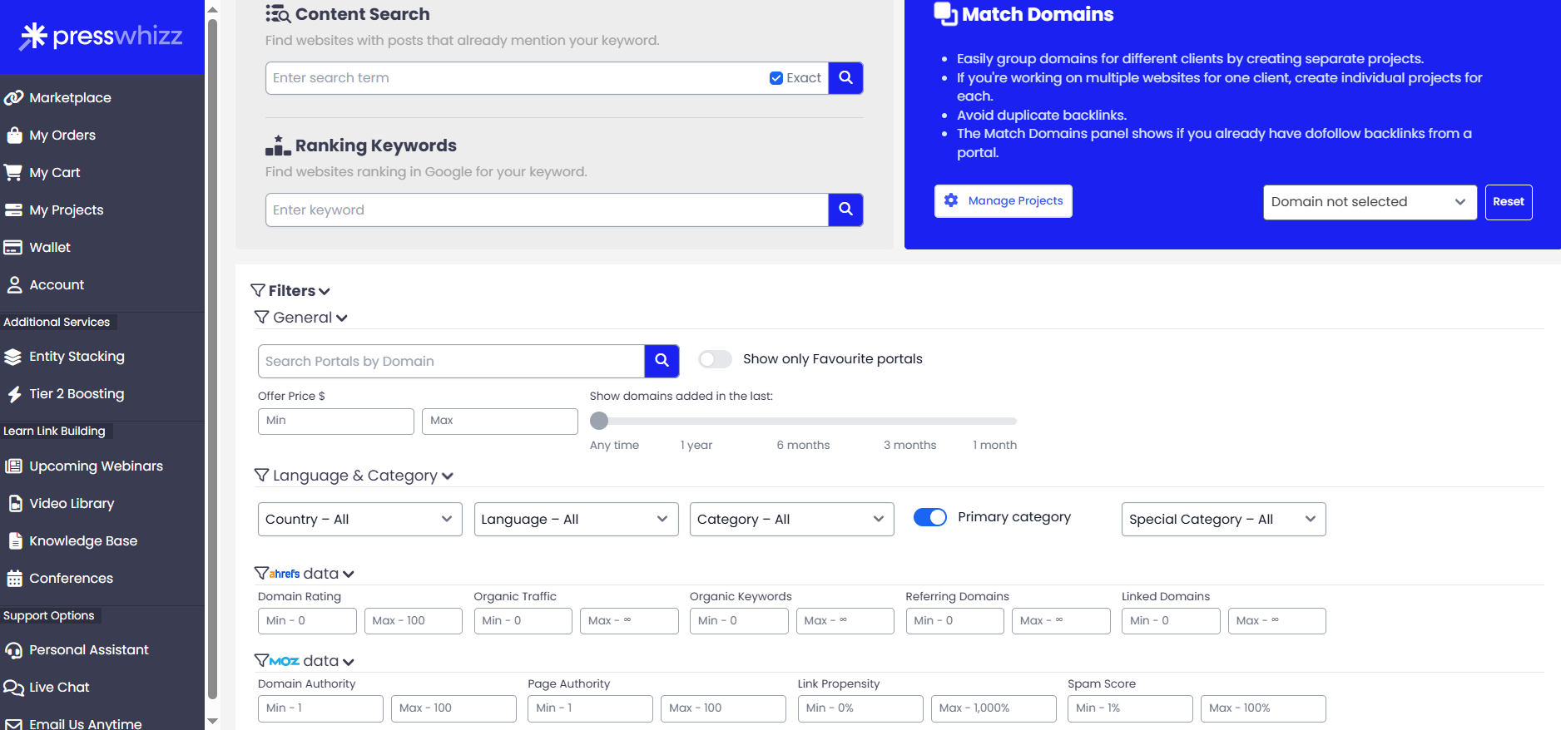
Task: Open the Country – All dropdown
Action: (359, 519)
